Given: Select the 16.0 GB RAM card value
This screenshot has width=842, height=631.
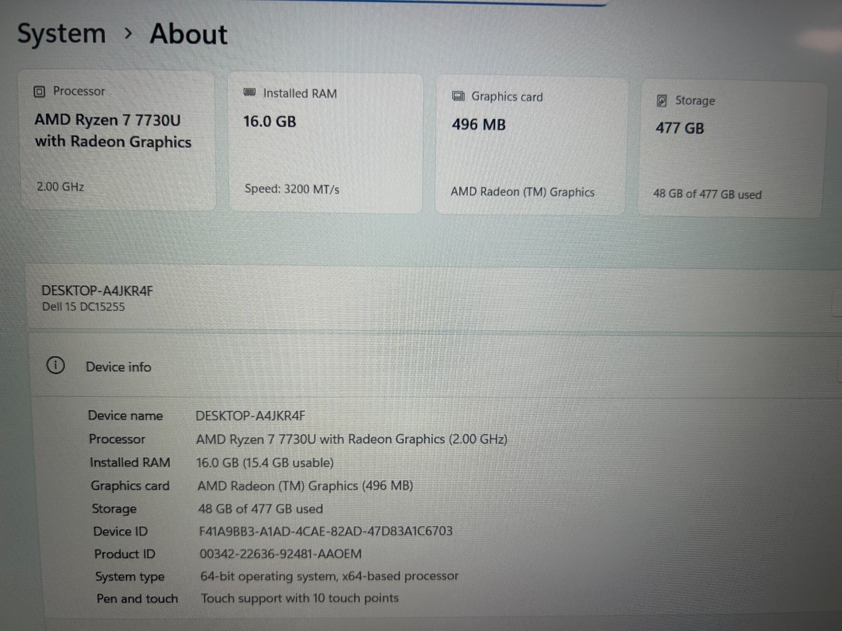Looking at the screenshot, I should pyautogui.click(x=269, y=121).
